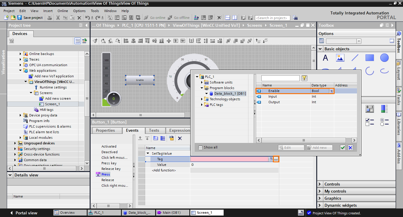Select the Text box object in Toolbox
This screenshot has height=217, width=403.
[x=325, y=58]
